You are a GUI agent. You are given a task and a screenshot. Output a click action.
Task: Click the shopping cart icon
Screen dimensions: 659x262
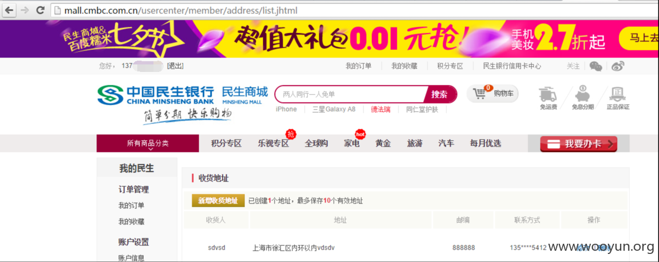tap(479, 94)
